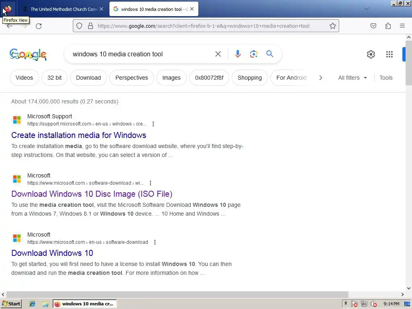Launch Internet Explorer from taskbar
This screenshot has height=309, width=412.
(x=32, y=304)
